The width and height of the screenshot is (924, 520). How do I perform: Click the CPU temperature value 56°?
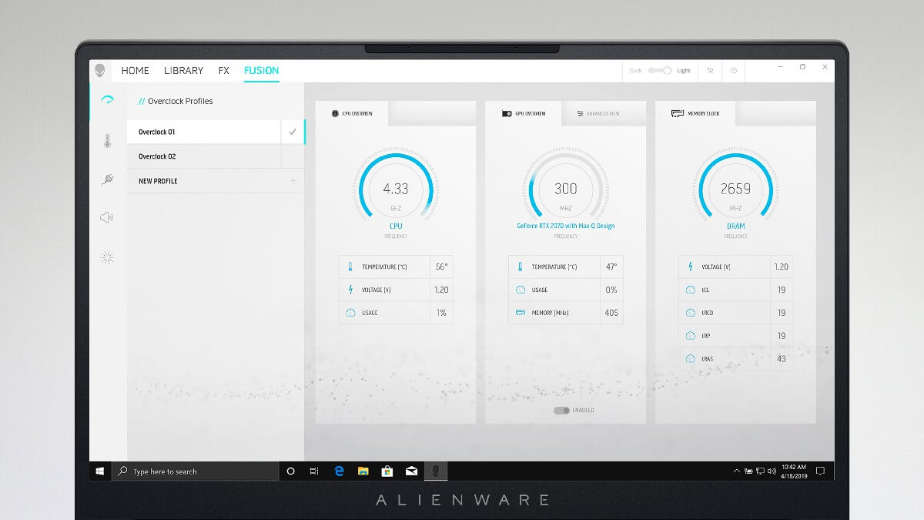(x=441, y=267)
